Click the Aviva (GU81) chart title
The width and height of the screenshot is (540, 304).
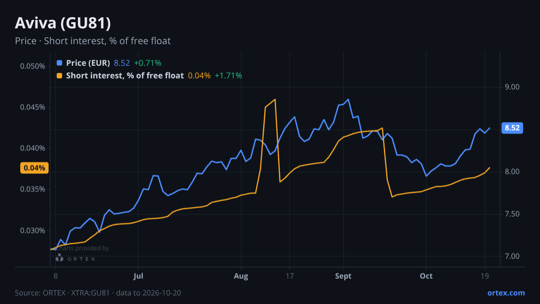click(63, 23)
